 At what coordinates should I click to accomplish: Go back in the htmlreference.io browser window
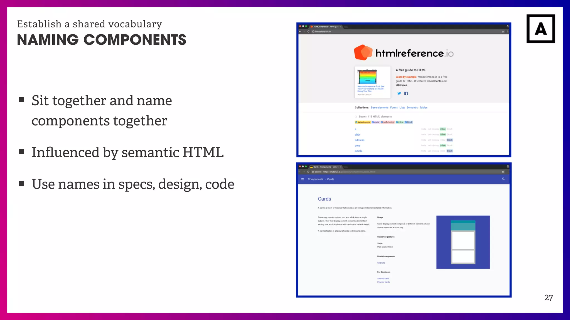300,31
